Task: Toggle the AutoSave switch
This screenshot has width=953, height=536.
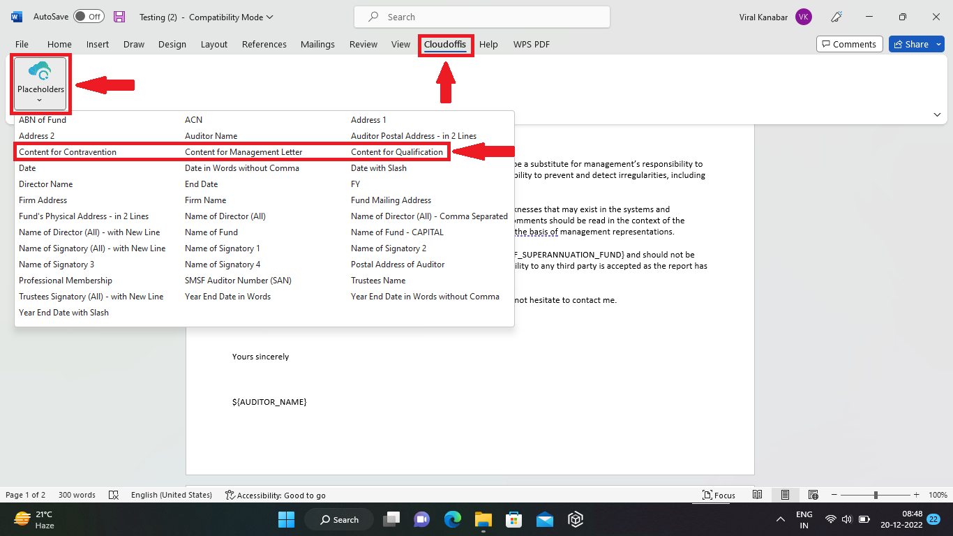Action: click(x=89, y=17)
